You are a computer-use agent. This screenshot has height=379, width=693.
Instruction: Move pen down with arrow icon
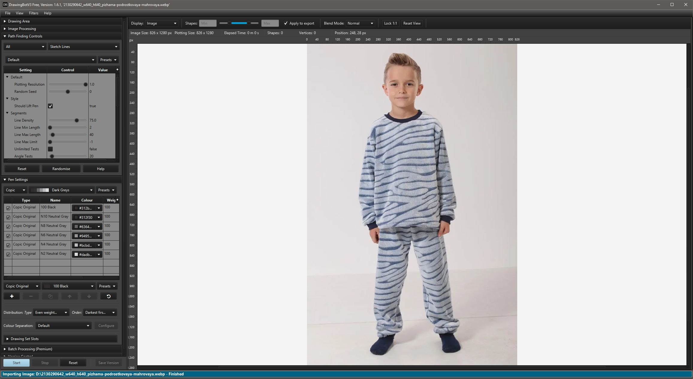click(x=89, y=296)
